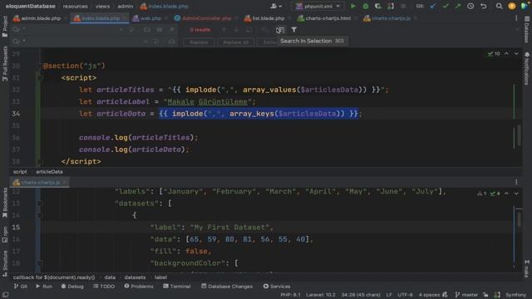Open Notifications tool window on right

[526, 69]
